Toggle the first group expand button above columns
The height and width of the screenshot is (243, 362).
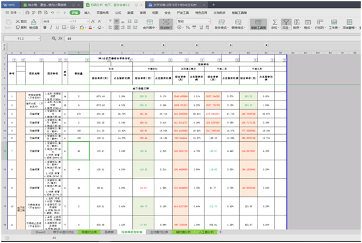(122, 45)
